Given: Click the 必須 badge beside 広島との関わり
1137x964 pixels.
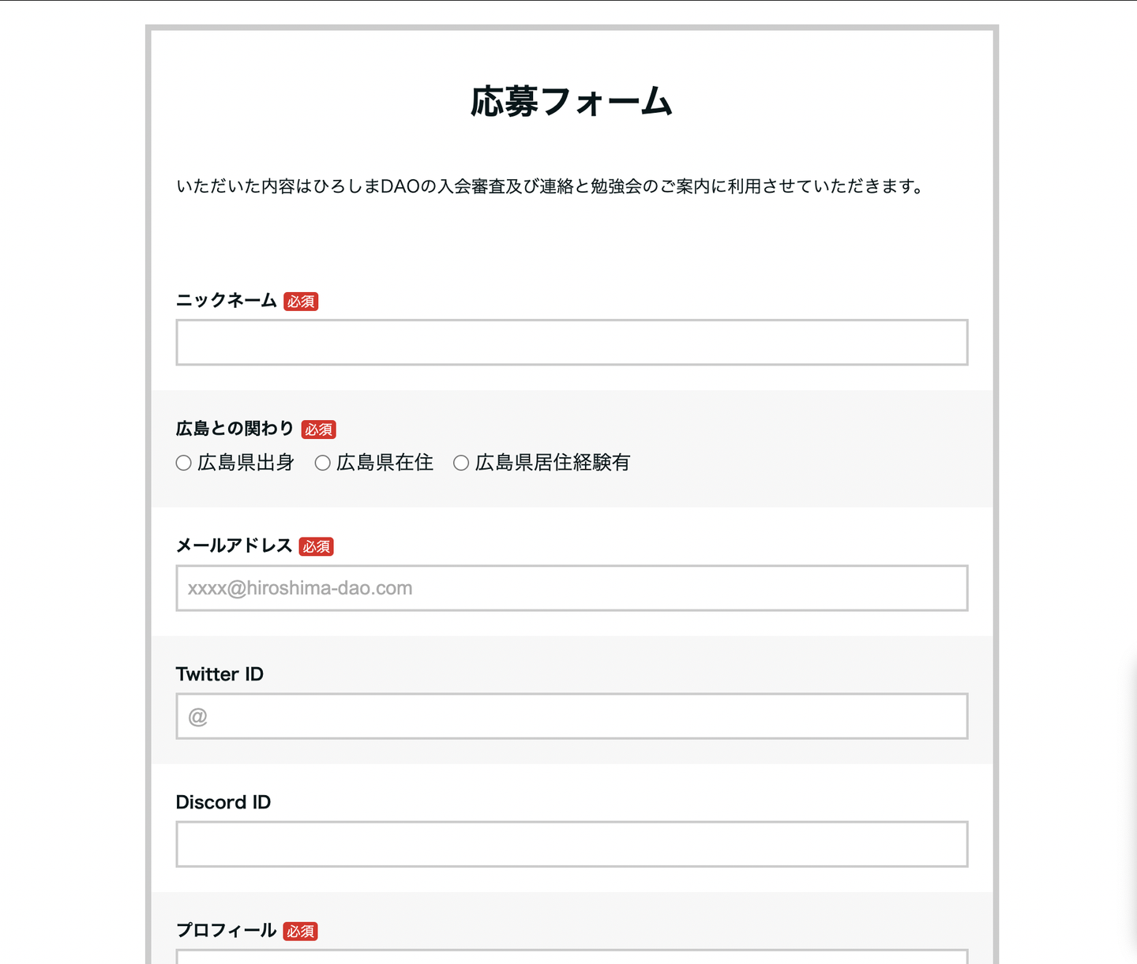Looking at the screenshot, I should click(x=319, y=429).
